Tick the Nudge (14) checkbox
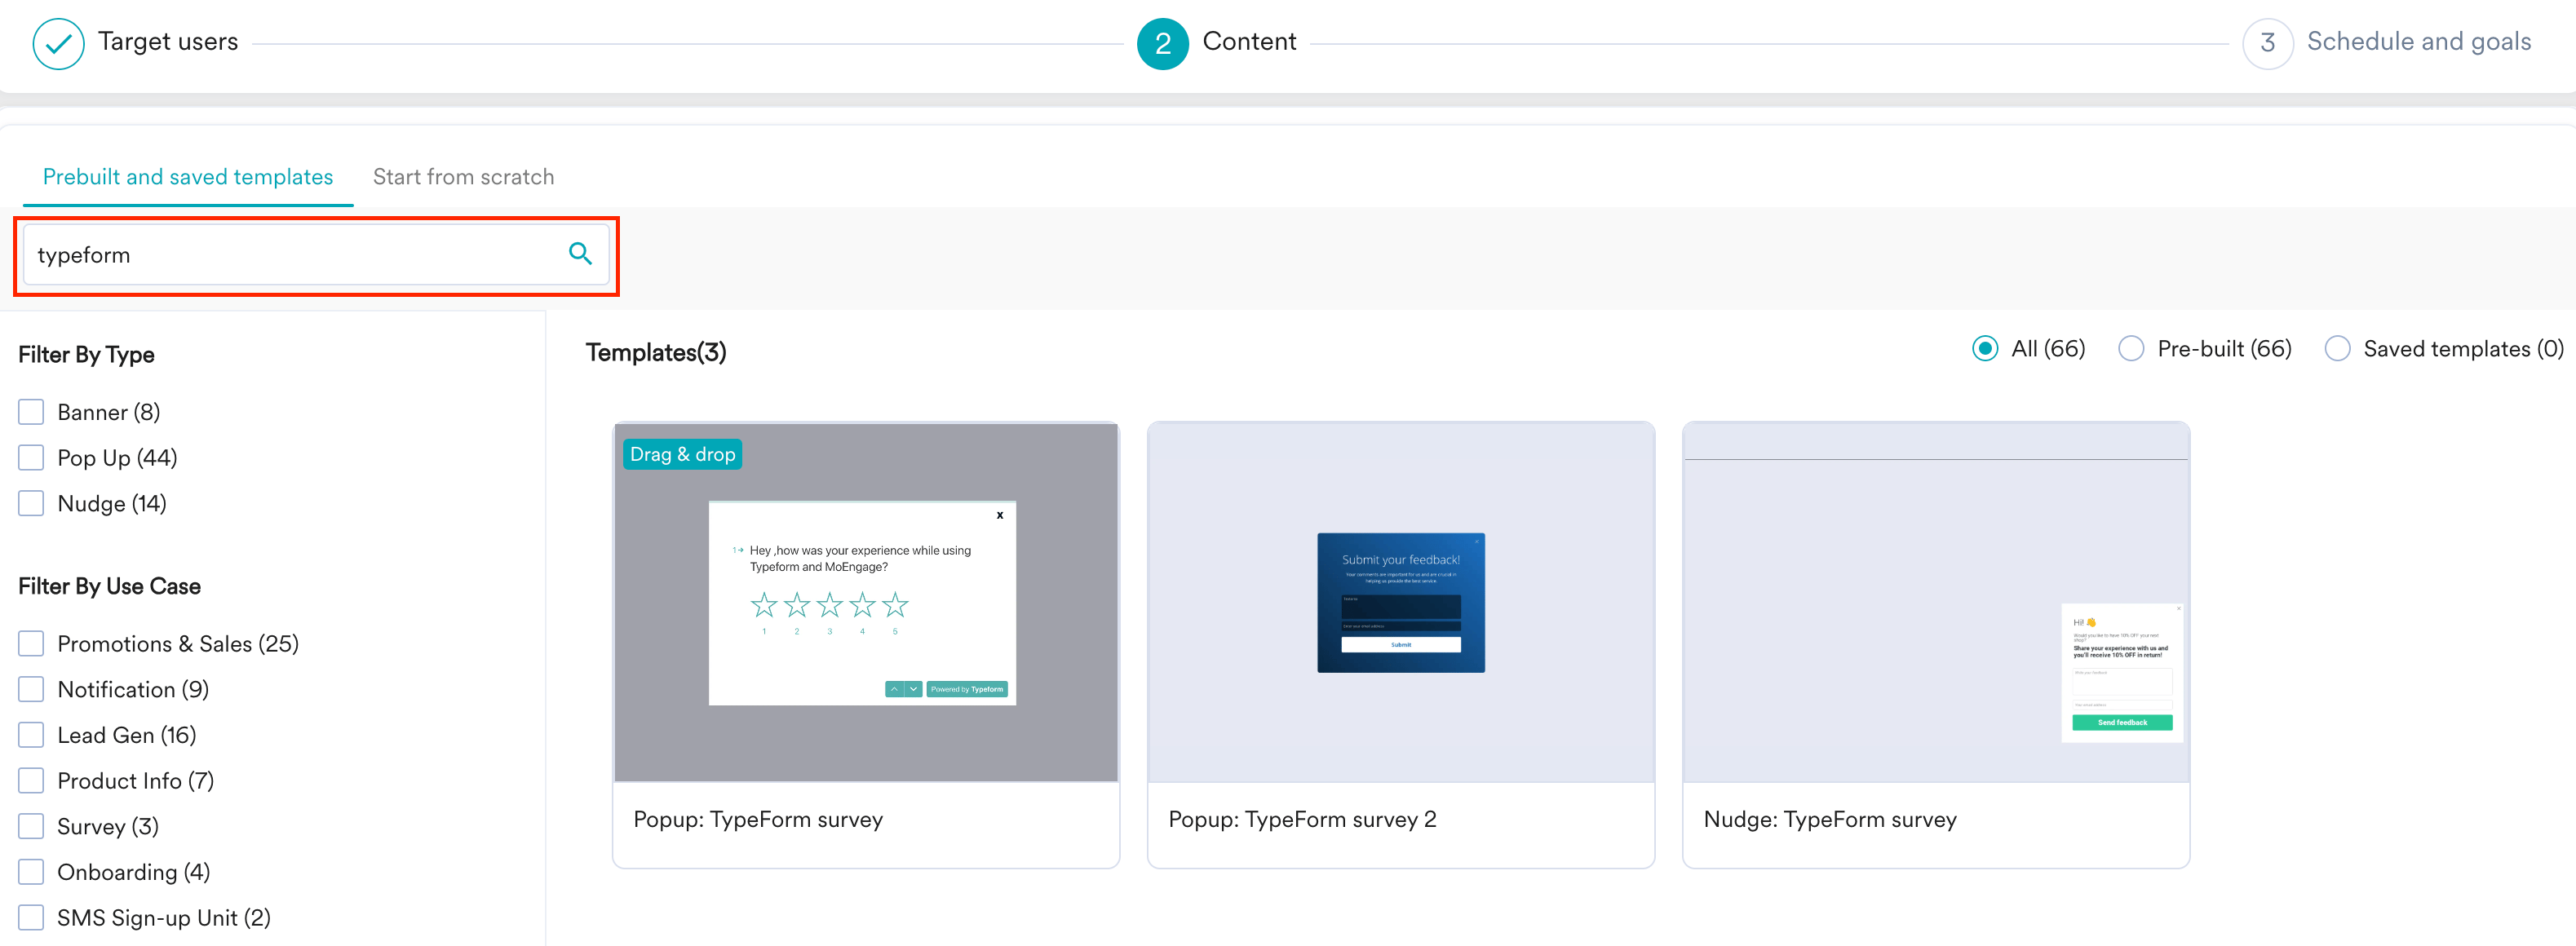2576x946 pixels. click(x=31, y=503)
